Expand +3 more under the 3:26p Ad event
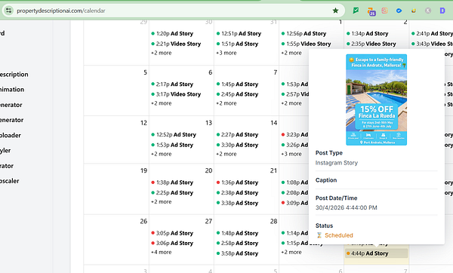 291,154
